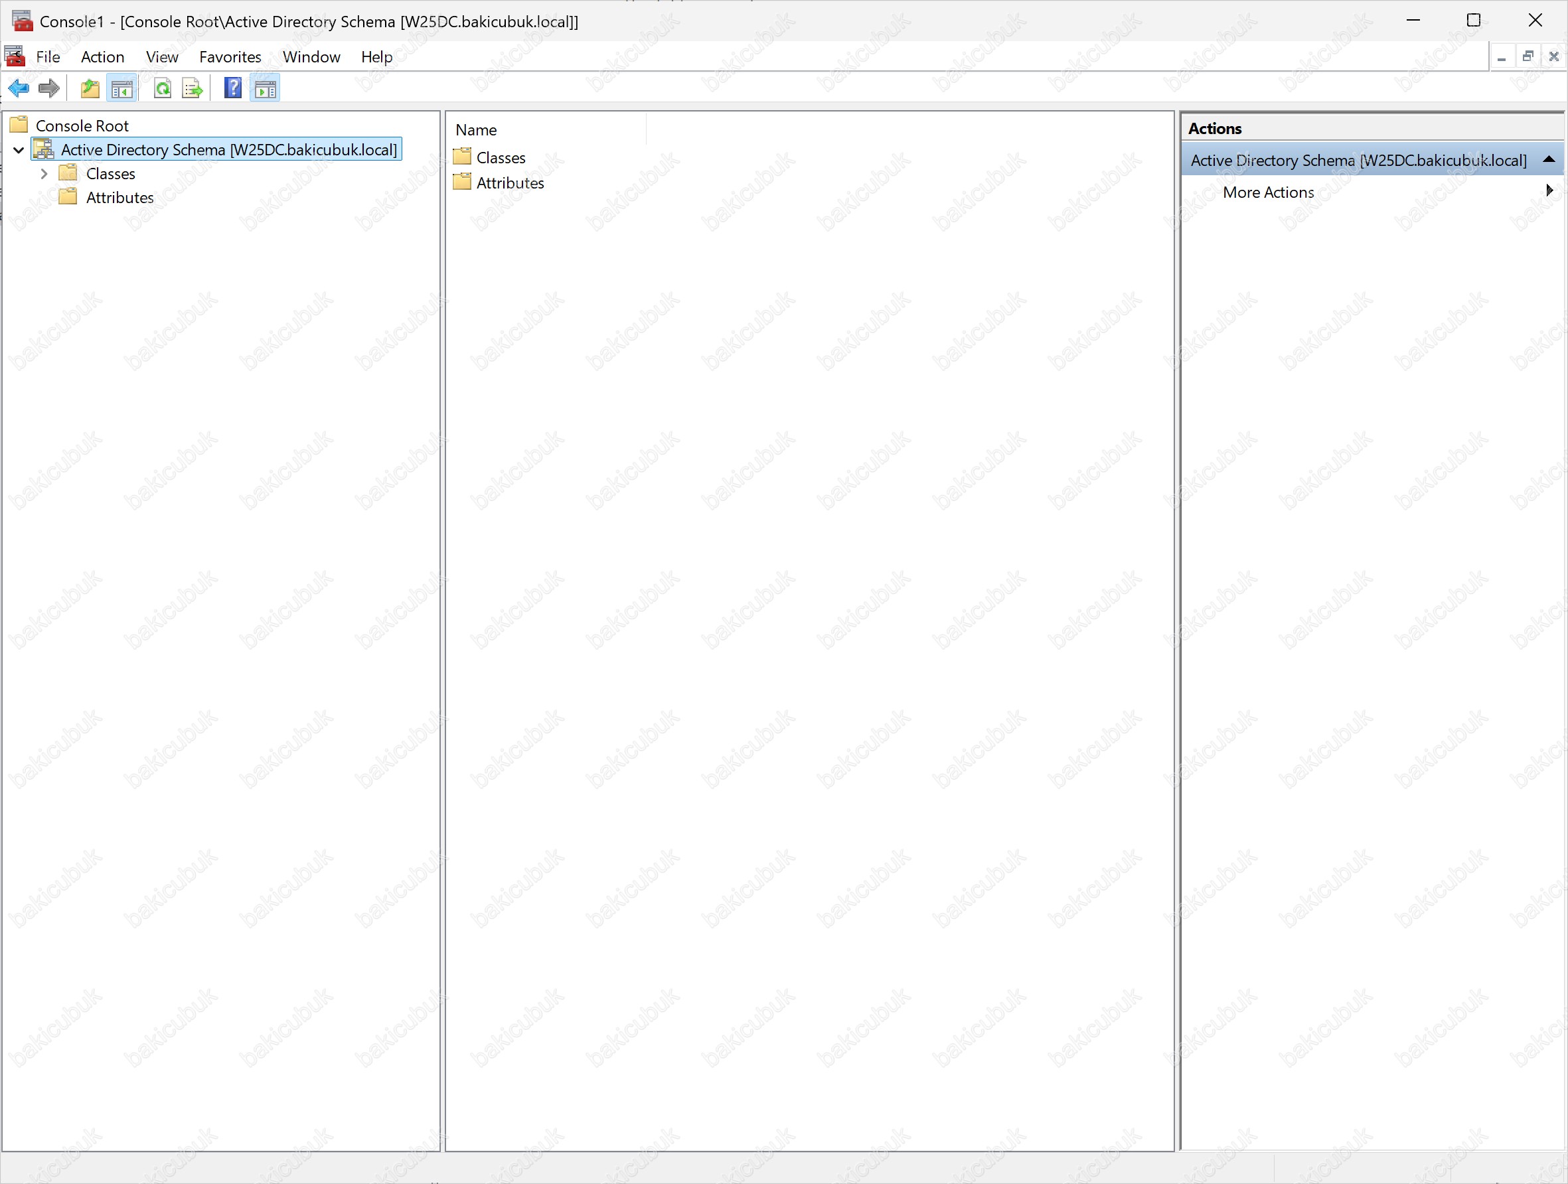This screenshot has height=1184, width=1568.
Task: Click the gray Forward arrow toolbar icon
Action: point(49,88)
